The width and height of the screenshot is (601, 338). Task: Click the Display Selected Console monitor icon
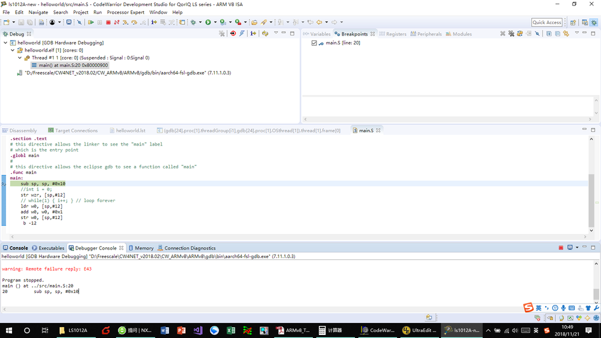(x=570, y=248)
